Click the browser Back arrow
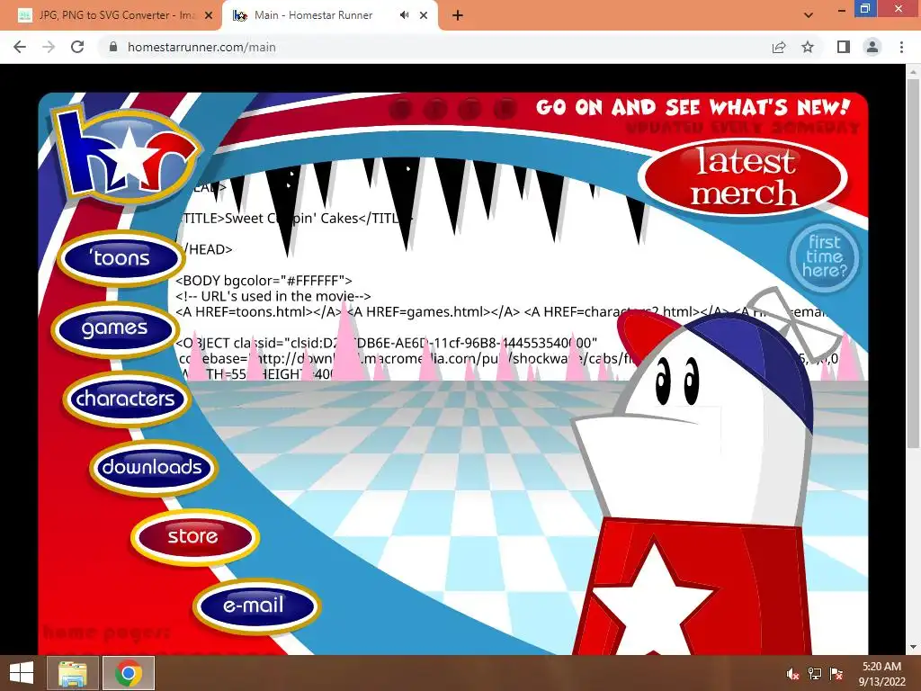This screenshot has height=691, width=921. point(20,47)
